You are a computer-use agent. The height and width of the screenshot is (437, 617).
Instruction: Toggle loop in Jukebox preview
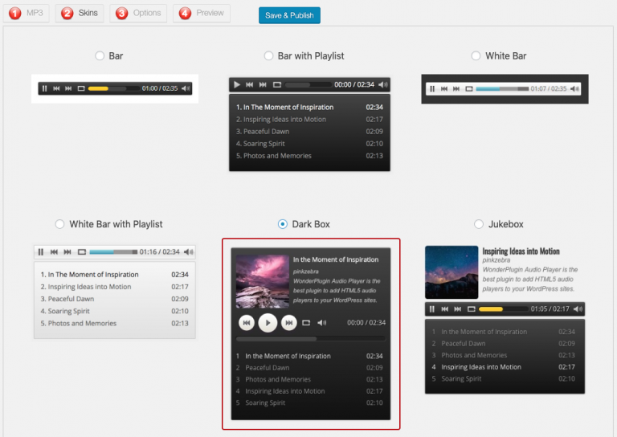(472, 309)
